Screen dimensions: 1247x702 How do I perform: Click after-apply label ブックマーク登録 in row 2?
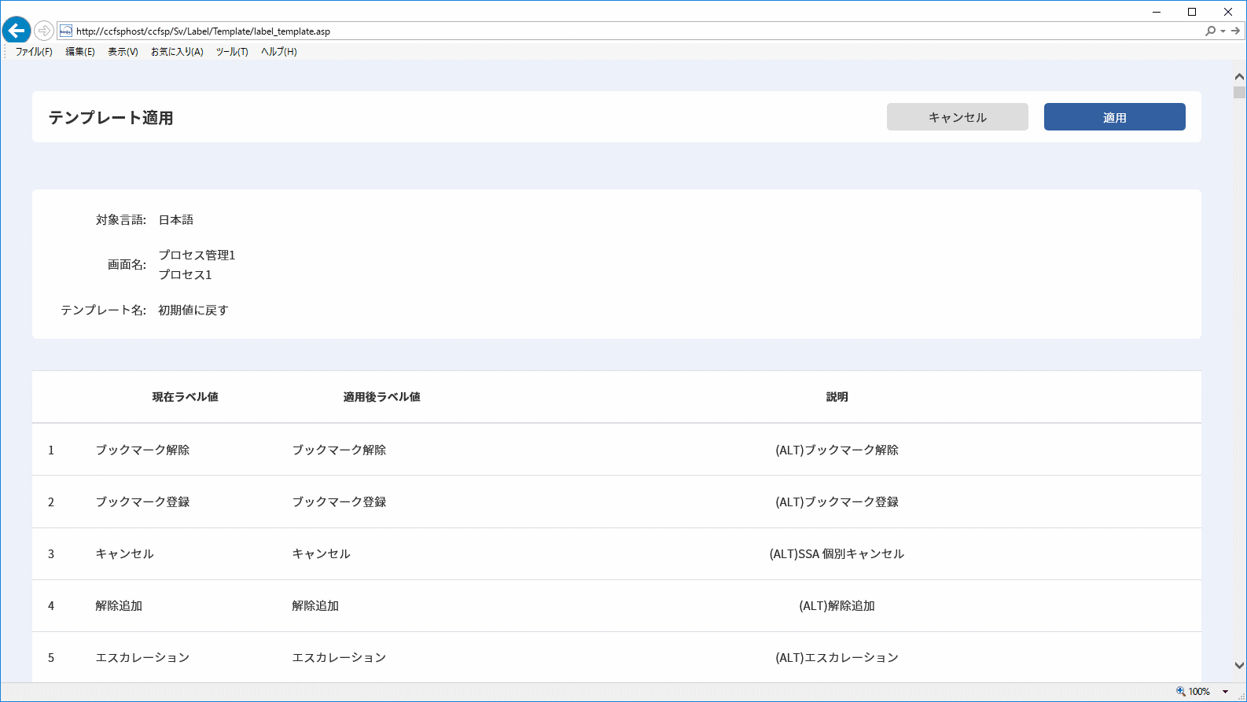pos(340,502)
